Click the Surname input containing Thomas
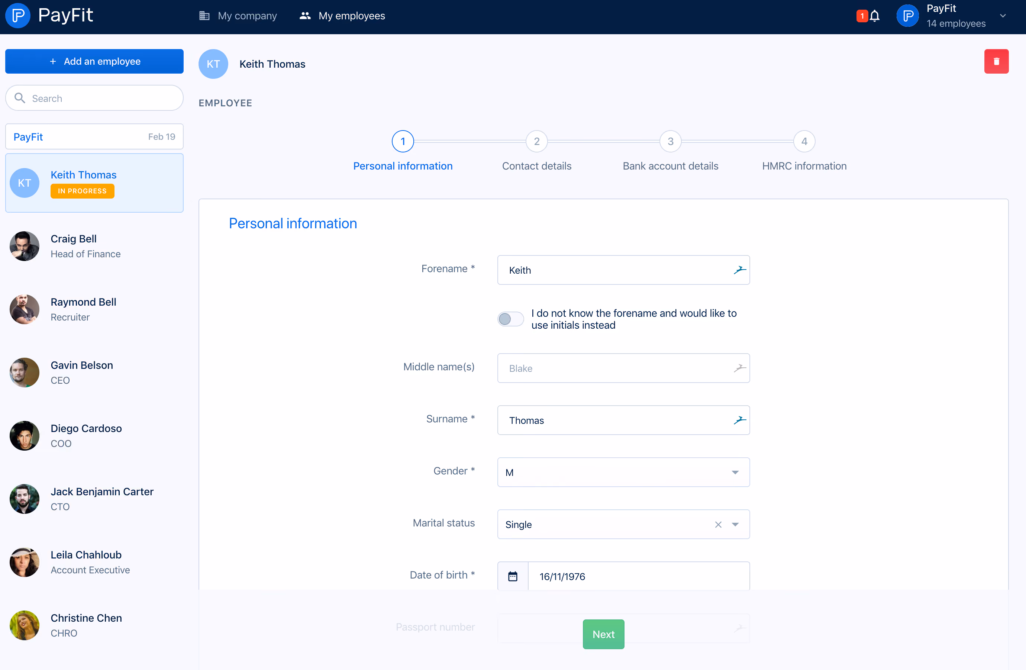The height and width of the screenshot is (670, 1026). point(623,421)
